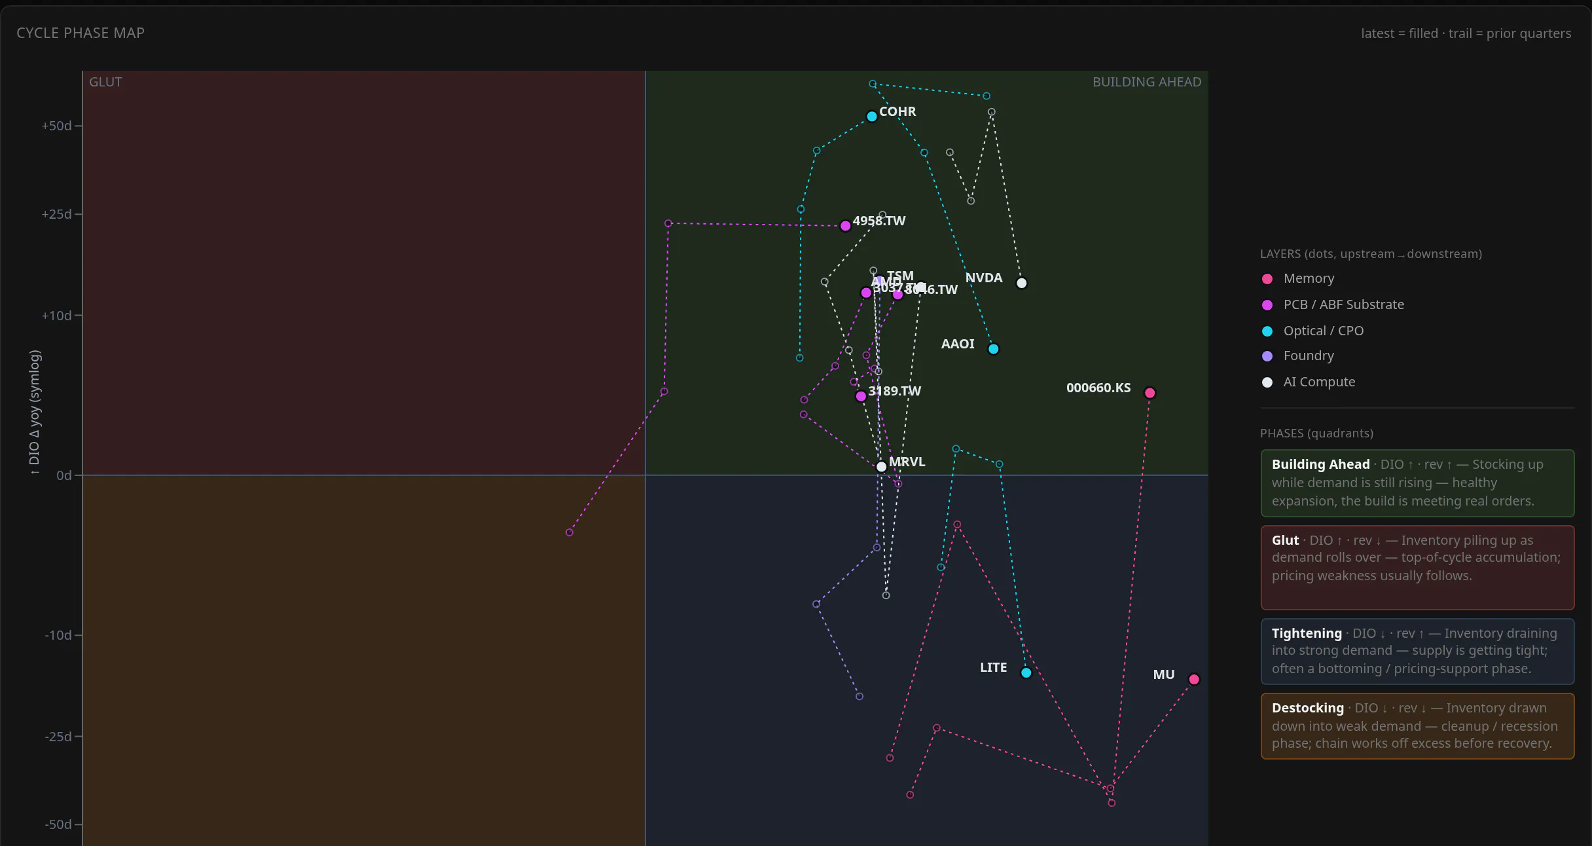The image size is (1592, 846).
Task: Click the GLUT quadrant label
Action: pyautogui.click(x=105, y=82)
